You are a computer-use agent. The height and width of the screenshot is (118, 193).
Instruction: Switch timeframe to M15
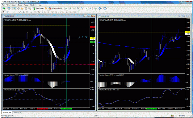[x=52, y=12]
